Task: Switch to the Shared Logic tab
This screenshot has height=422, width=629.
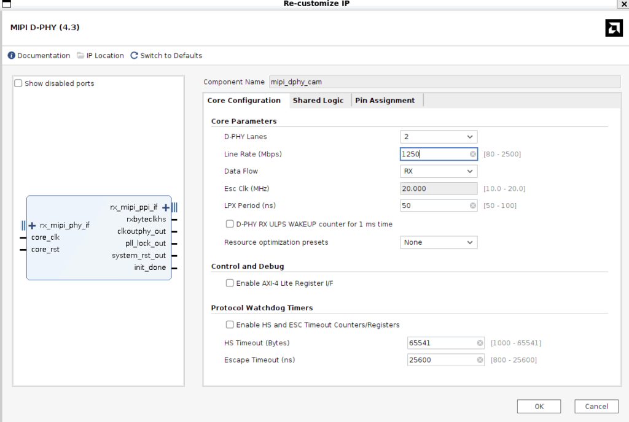Action: (x=318, y=101)
